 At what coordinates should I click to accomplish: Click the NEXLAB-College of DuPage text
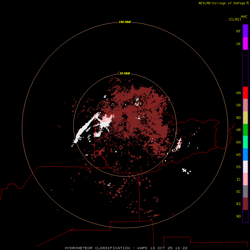click(222, 3)
